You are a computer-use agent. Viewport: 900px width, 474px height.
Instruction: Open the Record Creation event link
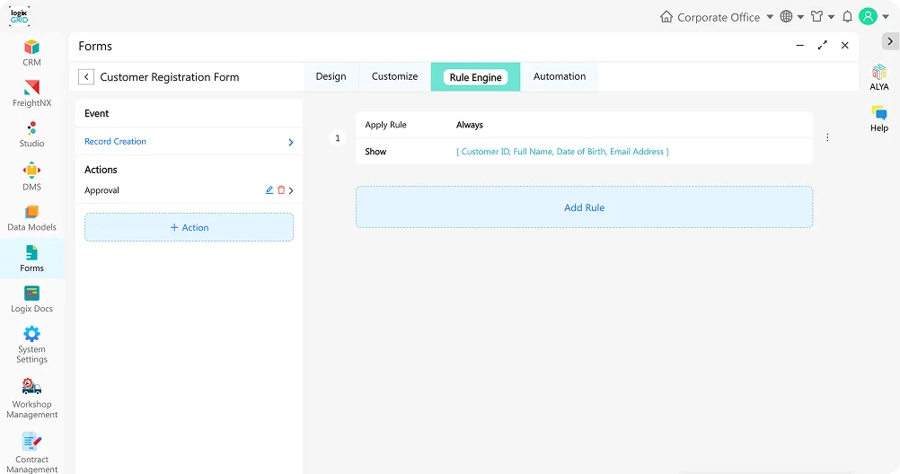115,141
